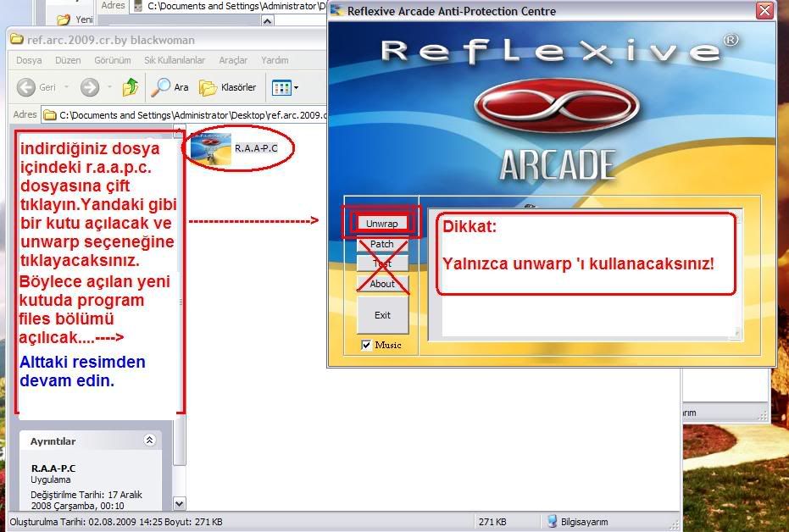Click the Yeni folder item in background window
This screenshot has width=789, height=532.
coord(75,19)
